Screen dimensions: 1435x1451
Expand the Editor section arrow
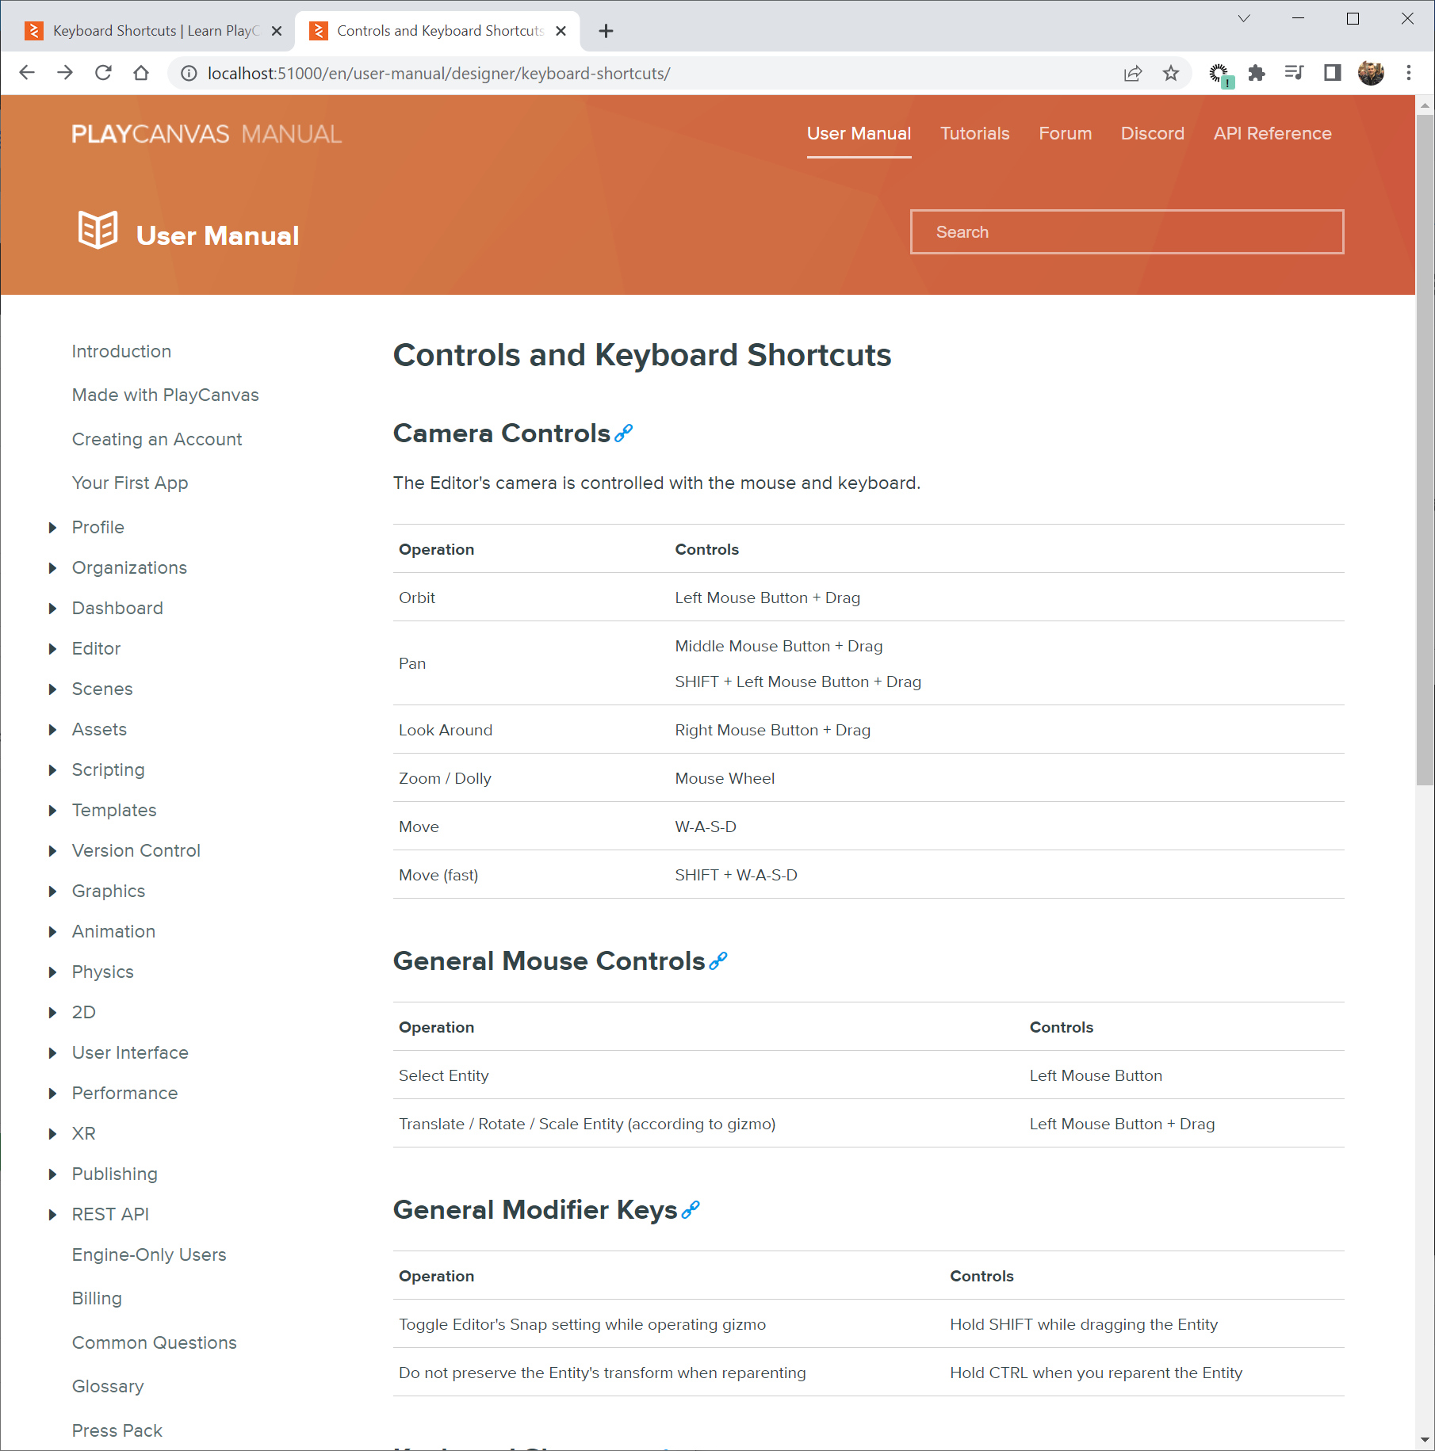pos(52,648)
